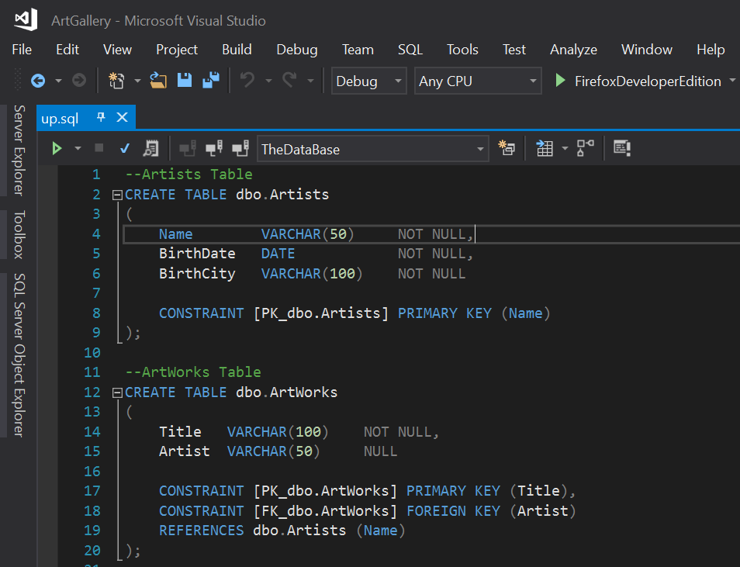Click the Redo arrow icon
740x567 pixels.
289,80
